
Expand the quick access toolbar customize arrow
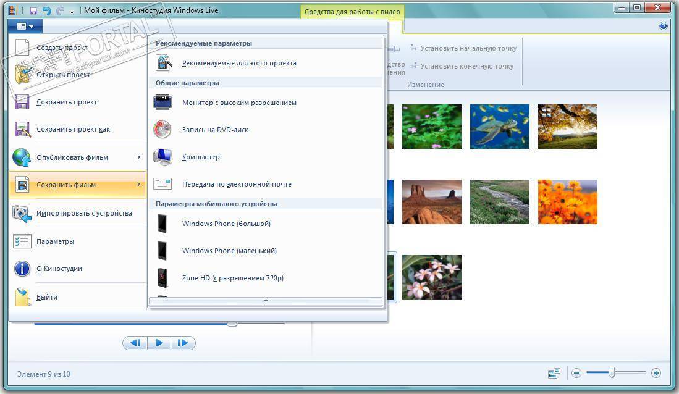[72, 11]
